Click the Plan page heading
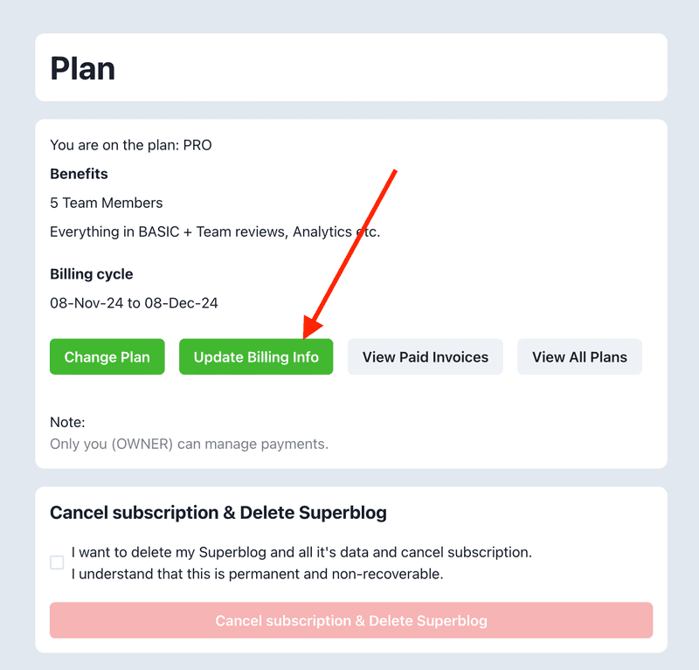 point(83,68)
